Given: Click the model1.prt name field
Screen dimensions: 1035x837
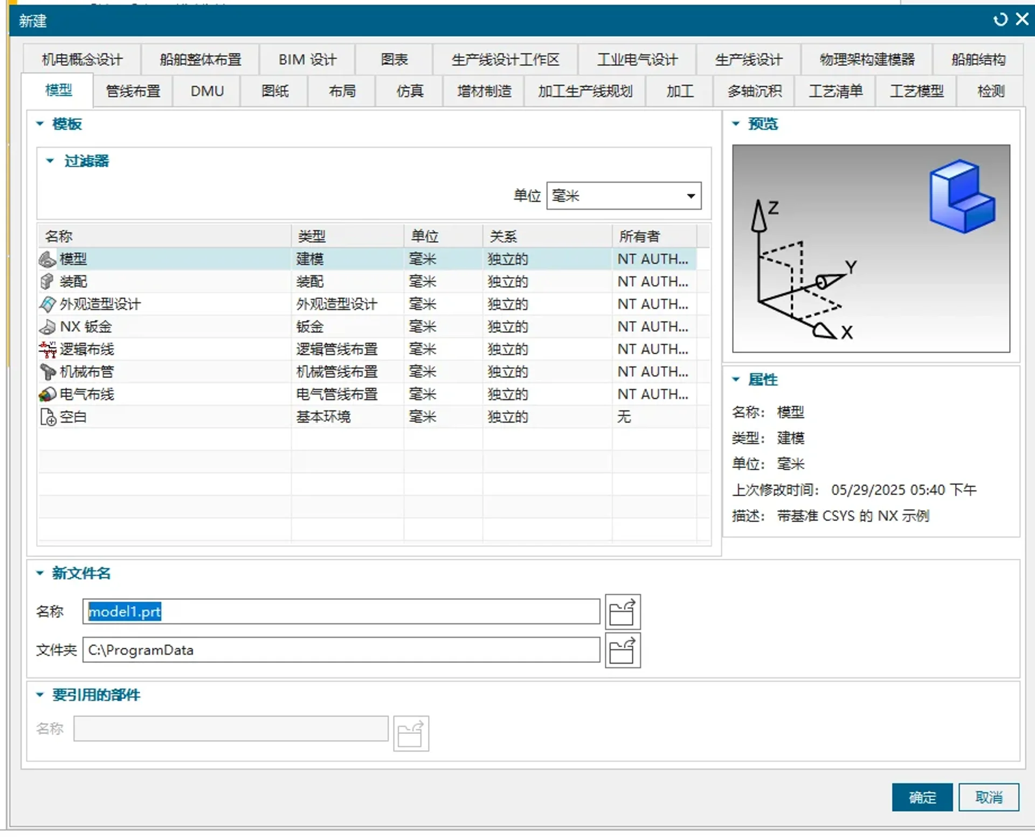Looking at the screenshot, I should click(x=341, y=612).
